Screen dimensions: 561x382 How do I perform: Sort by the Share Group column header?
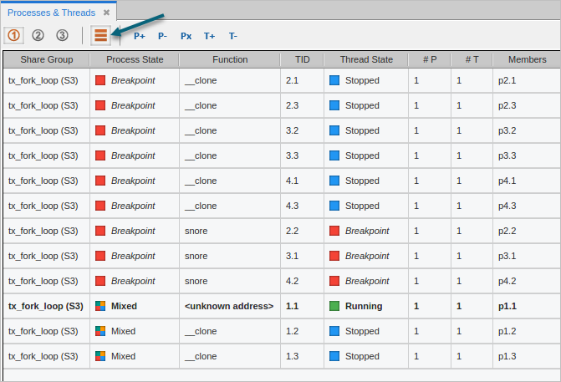[46, 59]
